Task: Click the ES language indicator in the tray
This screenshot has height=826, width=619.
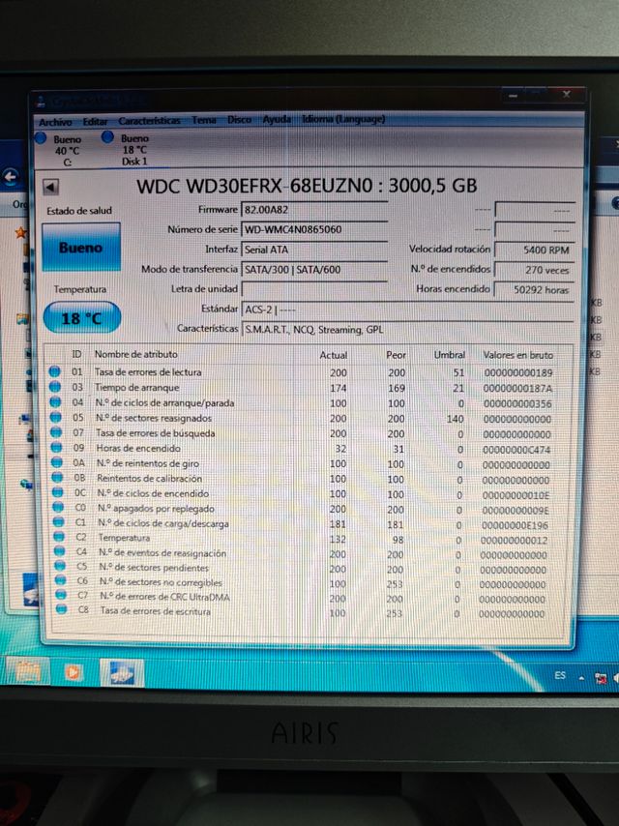Action: [x=559, y=675]
